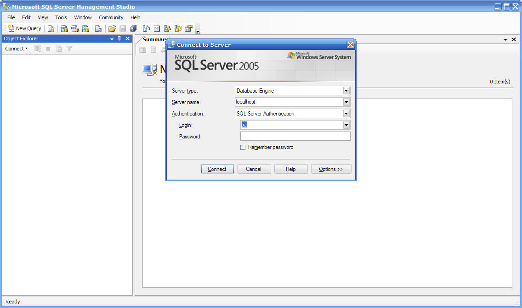Click Summary page up-folder icon
Image resolution: width=522 pixels, height=308 pixels.
143,50
